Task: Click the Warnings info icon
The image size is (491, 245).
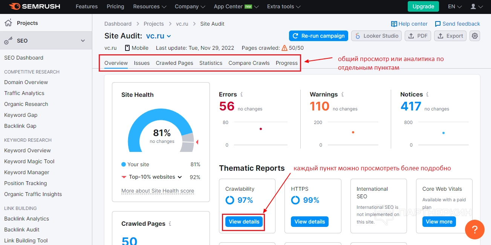Action: [x=343, y=95]
